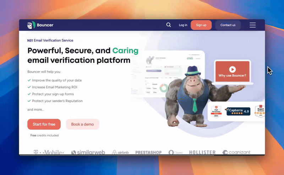The image size is (284, 175).
Task: Click the Sign up button
Action: (x=201, y=25)
